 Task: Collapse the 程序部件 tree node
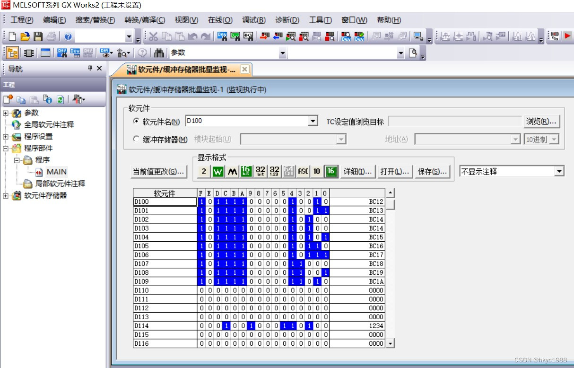[x=6, y=148]
